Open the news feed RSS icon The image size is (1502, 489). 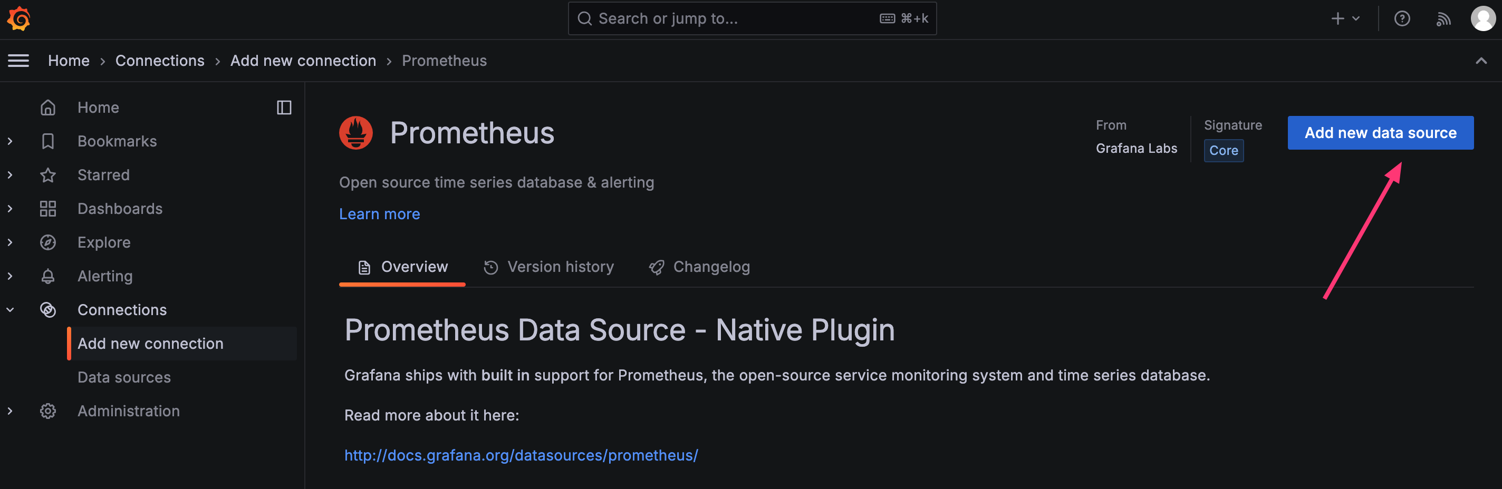coord(1443,19)
